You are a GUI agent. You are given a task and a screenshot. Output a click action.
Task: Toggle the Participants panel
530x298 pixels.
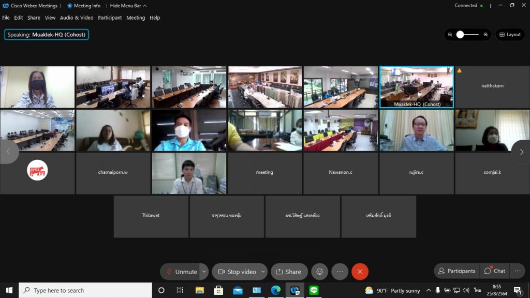tap(457, 271)
